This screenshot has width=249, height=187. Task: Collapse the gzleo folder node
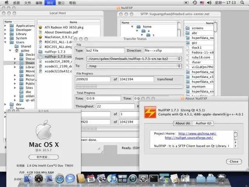pos(10,50)
